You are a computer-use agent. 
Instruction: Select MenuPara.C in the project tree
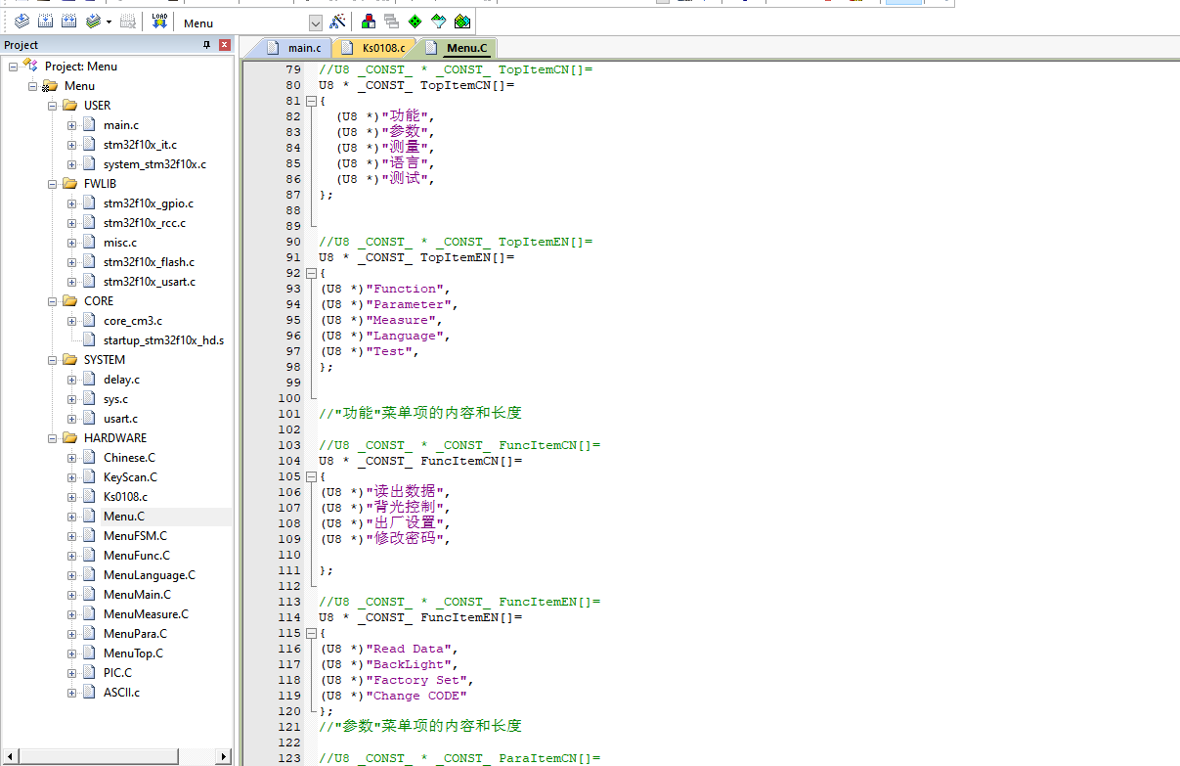[x=135, y=634]
